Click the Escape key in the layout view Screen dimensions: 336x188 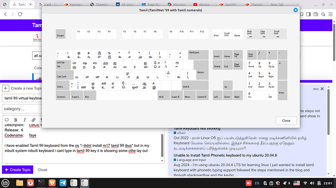point(60,34)
